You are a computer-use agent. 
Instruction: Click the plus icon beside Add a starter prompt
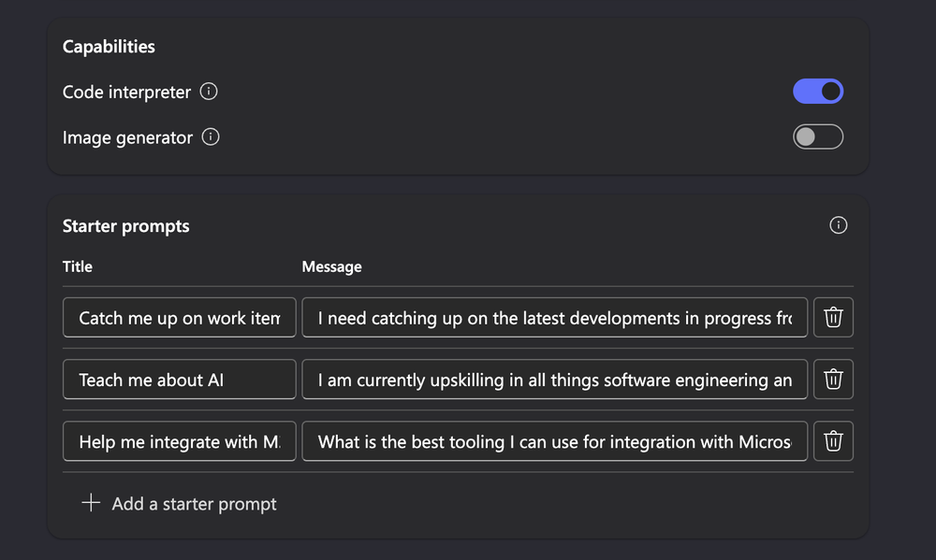pos(90,503)
